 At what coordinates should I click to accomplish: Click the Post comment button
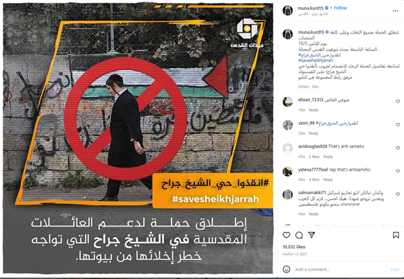tap(394, 269)
